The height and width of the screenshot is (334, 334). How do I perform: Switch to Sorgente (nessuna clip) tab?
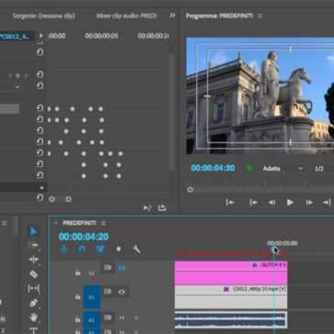click(44, 16)
